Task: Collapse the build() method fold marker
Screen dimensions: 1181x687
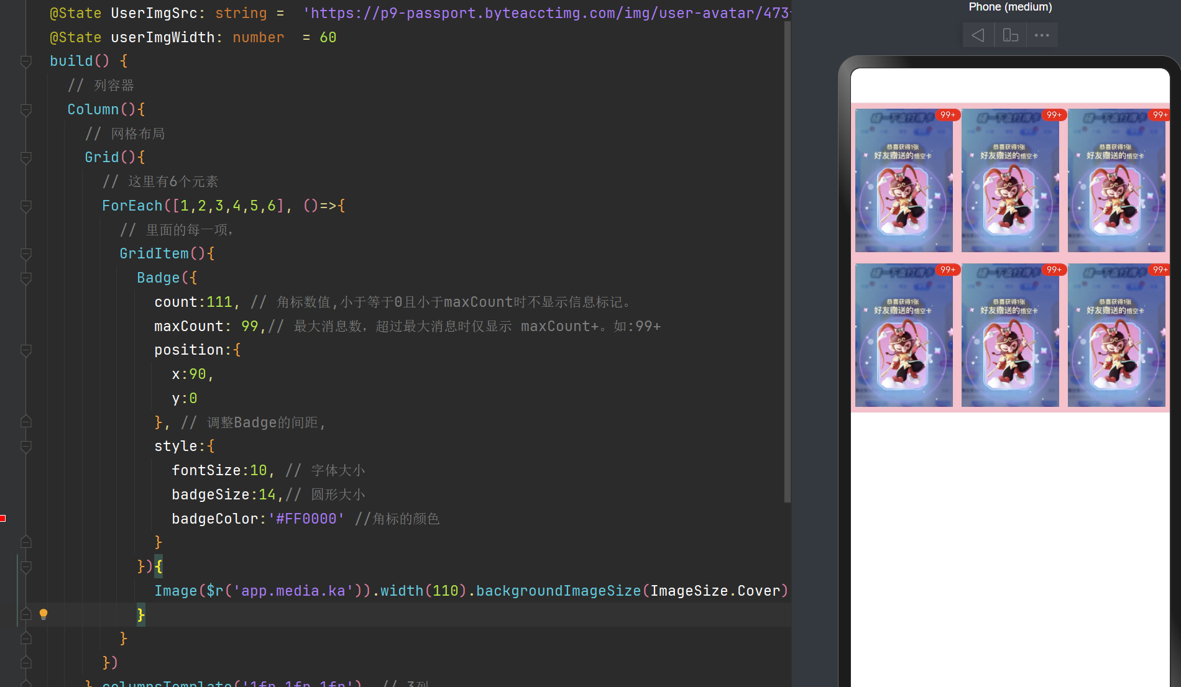Action: (x=26, y=61)
